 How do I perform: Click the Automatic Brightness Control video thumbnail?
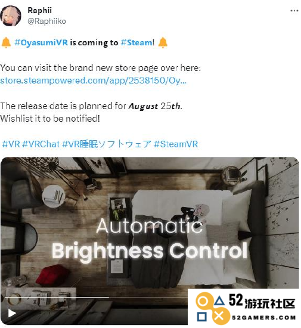[150, 240]
